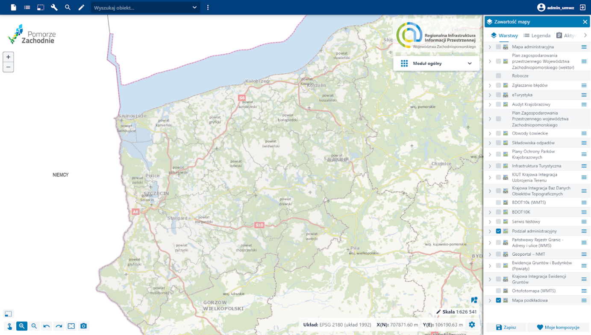The height and width of the screenshot is (335, 591).
Task: Click the Wyszukaj obiekt search field
Action: click(141, 8)
